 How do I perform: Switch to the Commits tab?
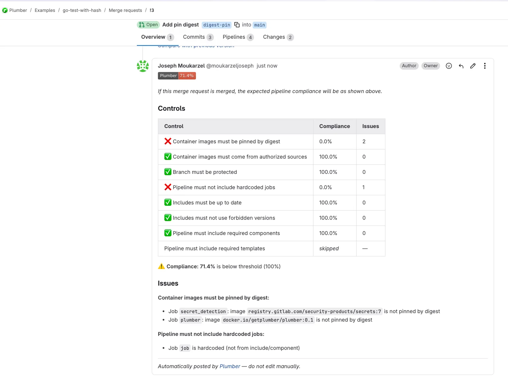point(194,37)
